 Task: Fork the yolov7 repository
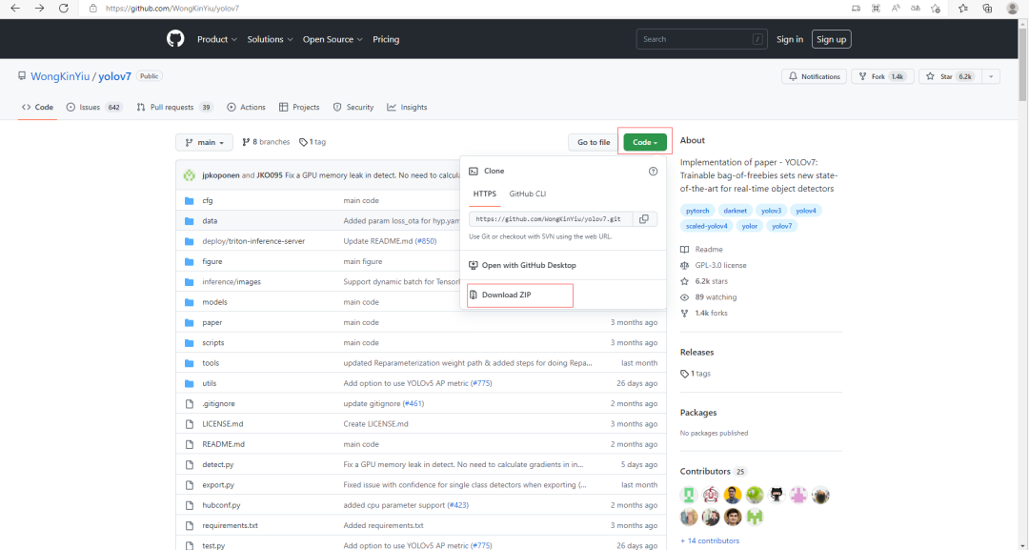882,77
